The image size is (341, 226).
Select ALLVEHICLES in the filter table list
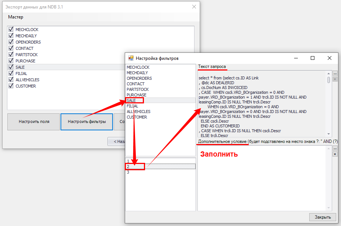(139, 112)
